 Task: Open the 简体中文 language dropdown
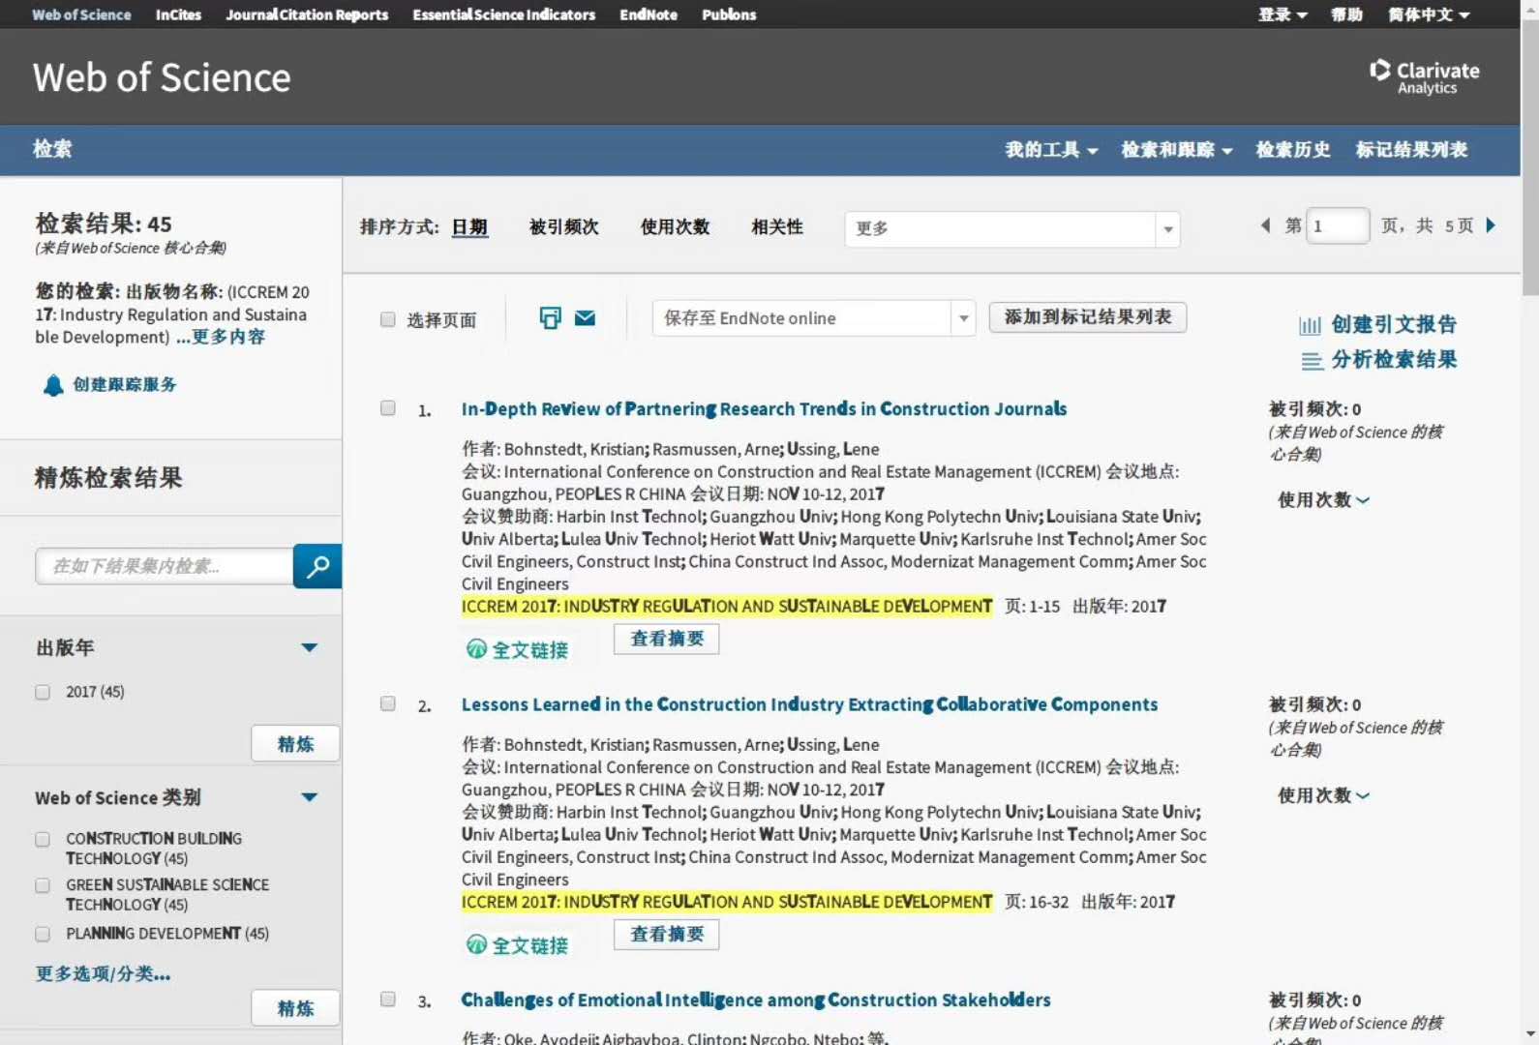point(1429,15)
